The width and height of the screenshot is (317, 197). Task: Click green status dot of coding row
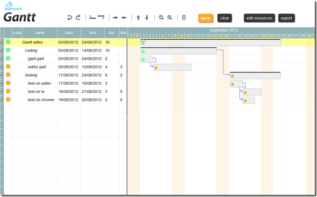coord(8,50)
